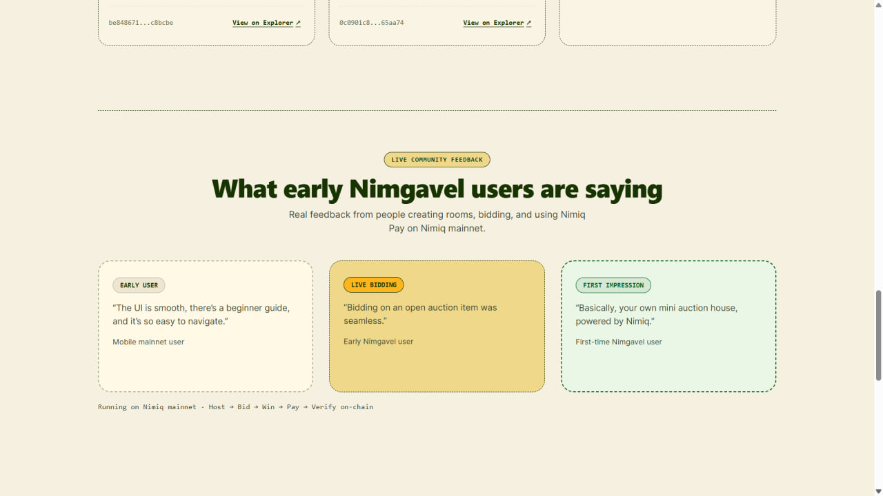This screenshot has height=496, width=883.
Task: Click the quote about your own mini auction house
Action: click(656, 315)
